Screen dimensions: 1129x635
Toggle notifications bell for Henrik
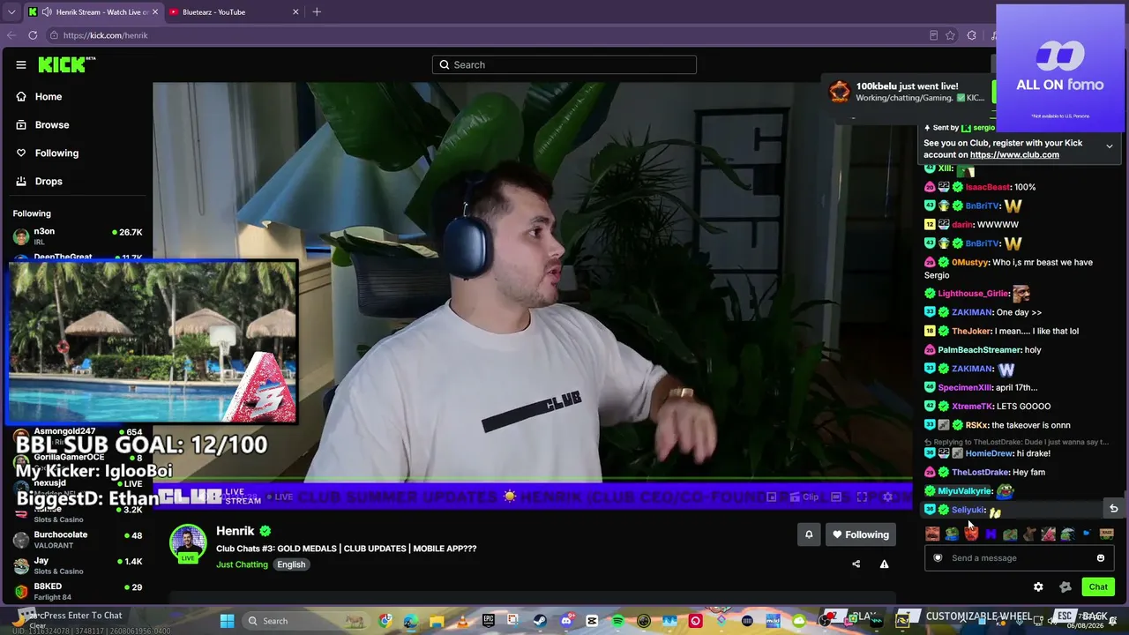pos(809,534)
